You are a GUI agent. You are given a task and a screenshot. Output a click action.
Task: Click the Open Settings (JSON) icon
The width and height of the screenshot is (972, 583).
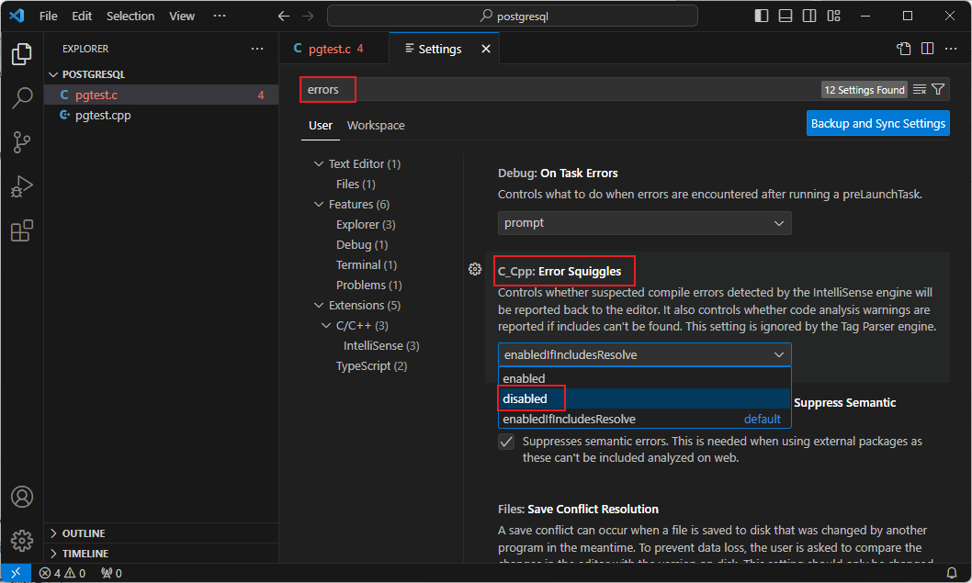(x=904, y=49)
